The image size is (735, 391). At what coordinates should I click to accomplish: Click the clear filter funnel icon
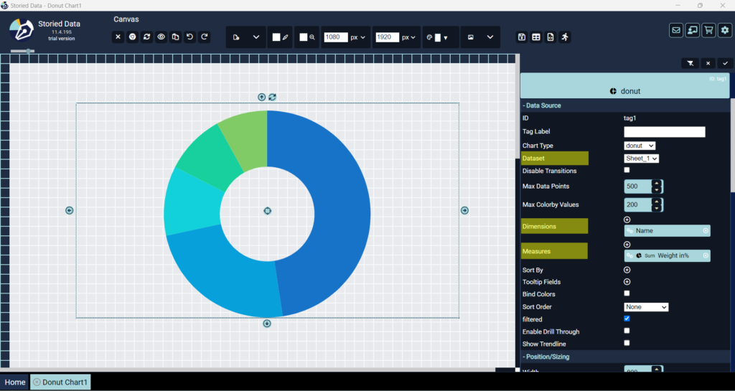click(690, 63)
